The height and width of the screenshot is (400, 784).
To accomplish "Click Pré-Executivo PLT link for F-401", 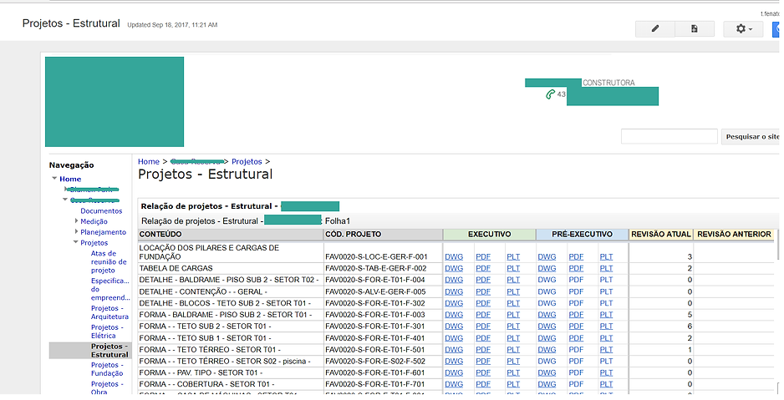I will tap(606, 338).
